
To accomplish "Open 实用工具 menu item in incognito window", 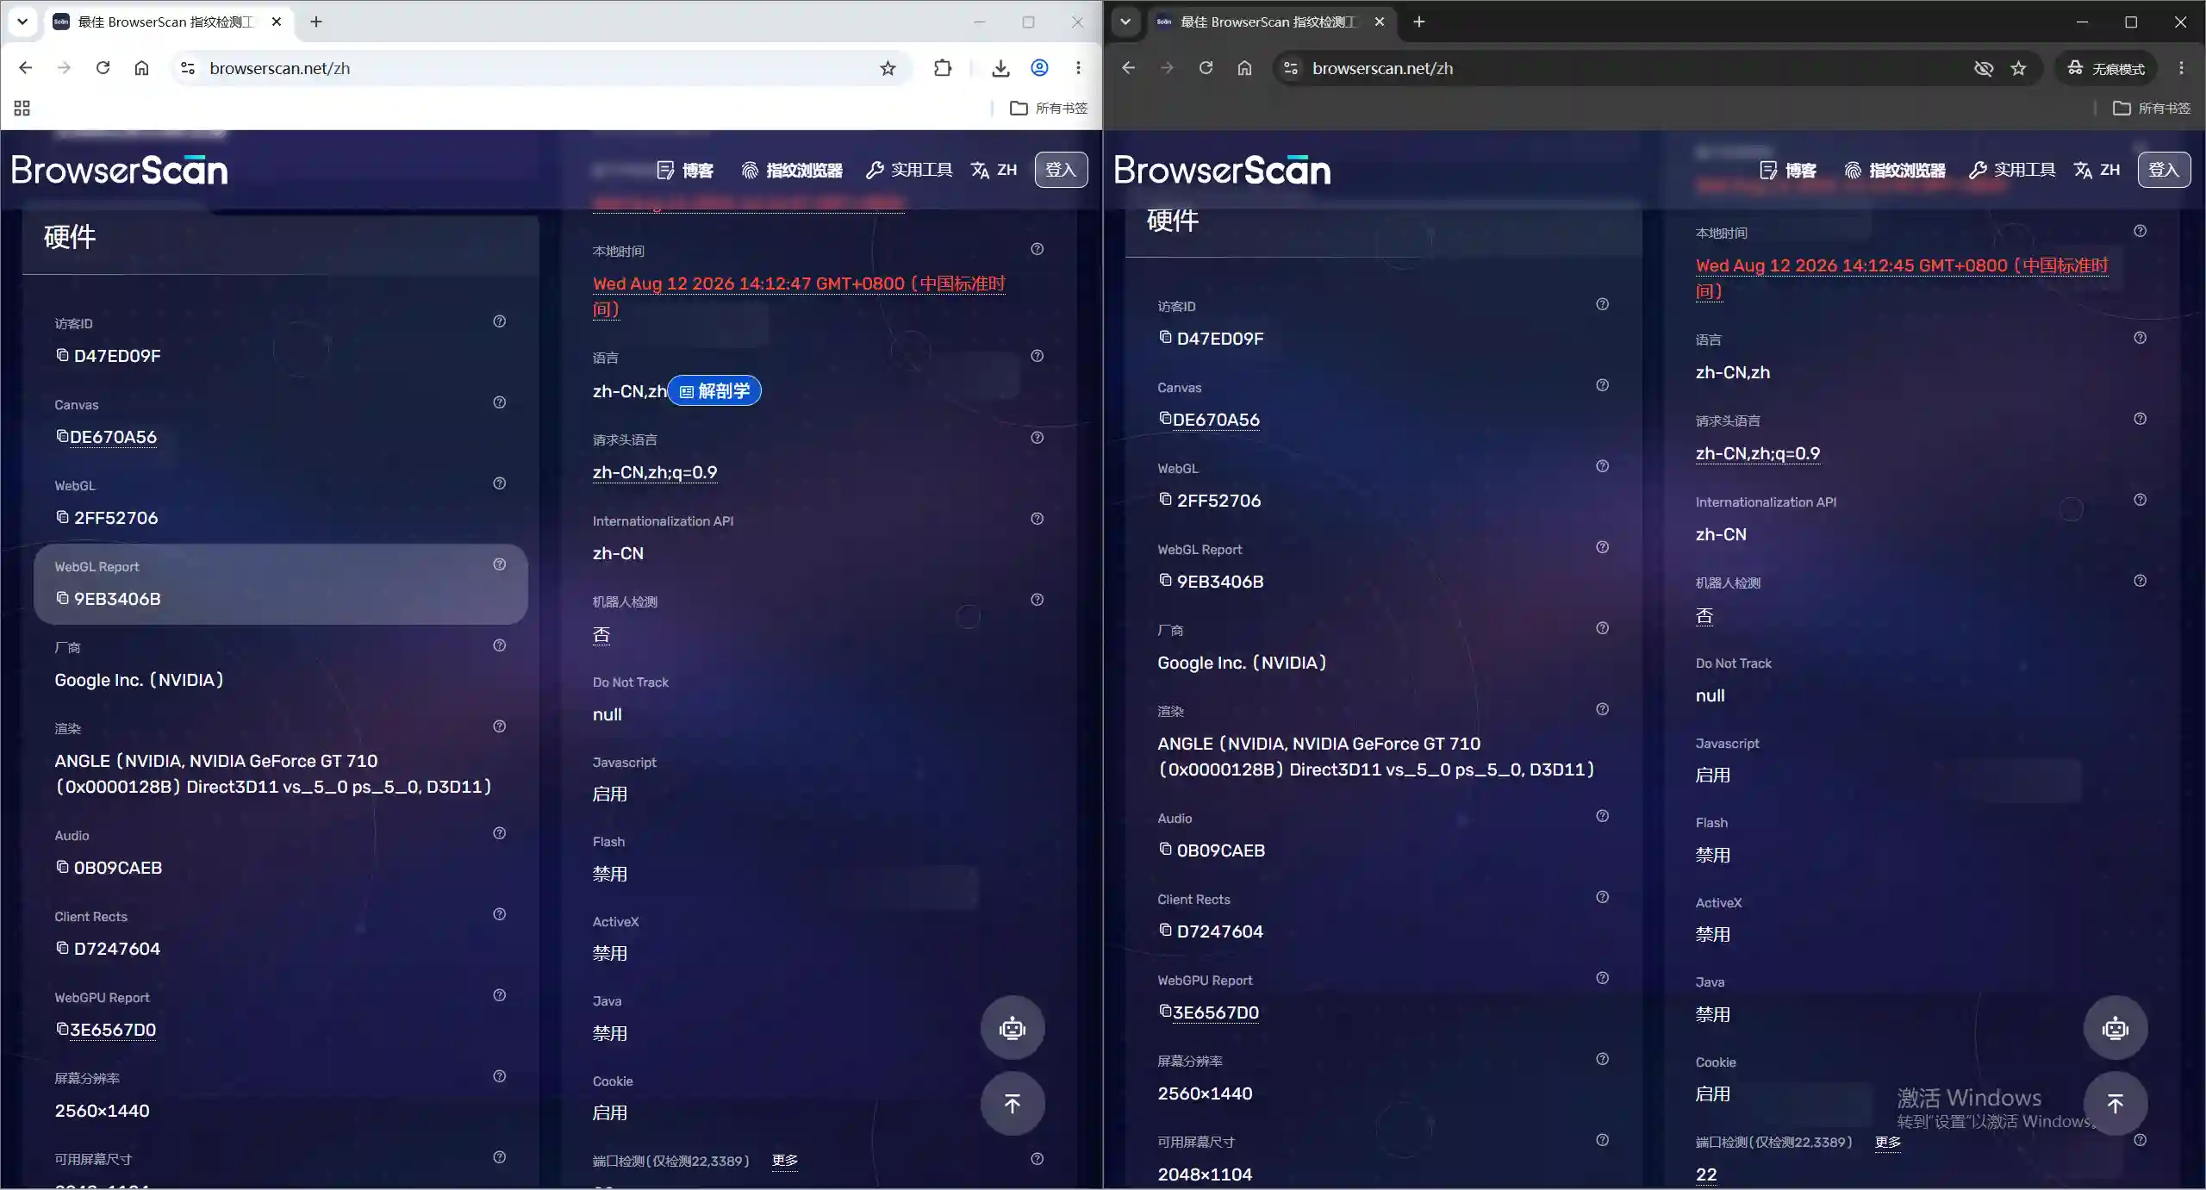I will click(2012, 170).
